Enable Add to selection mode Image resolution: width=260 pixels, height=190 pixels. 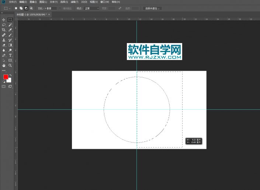click(21, 8)
